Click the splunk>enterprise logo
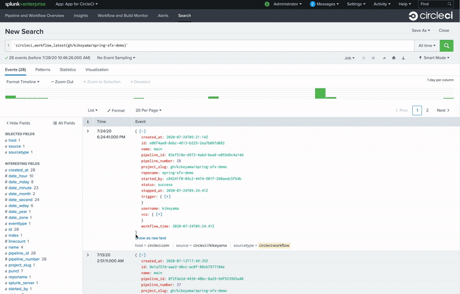This screenshot has width=460, height=294. click(x=25, y=4)
